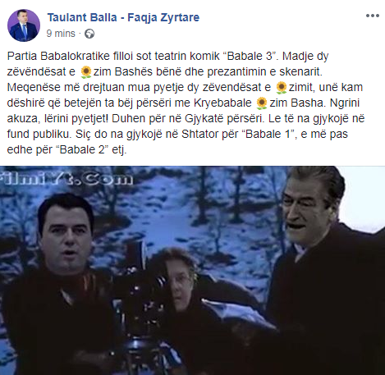
Task: Click the sunflower emoji before "zimit"
Action: point(281,88)
